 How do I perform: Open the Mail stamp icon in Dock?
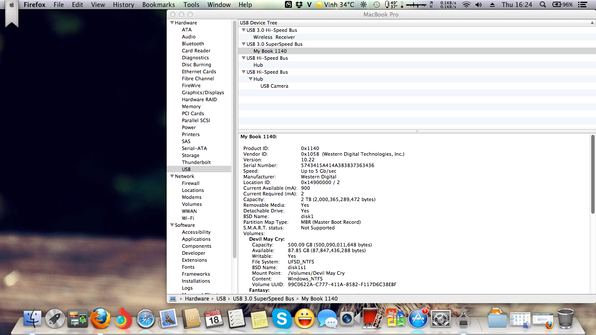coord(168,319)
